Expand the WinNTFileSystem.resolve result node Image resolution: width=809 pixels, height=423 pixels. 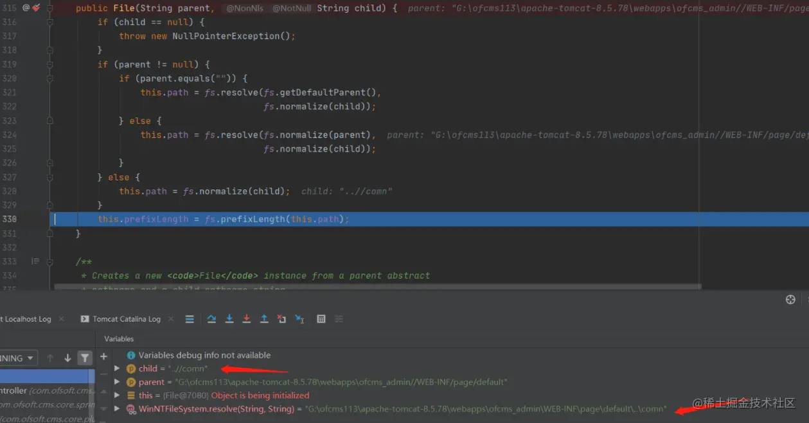117,409
